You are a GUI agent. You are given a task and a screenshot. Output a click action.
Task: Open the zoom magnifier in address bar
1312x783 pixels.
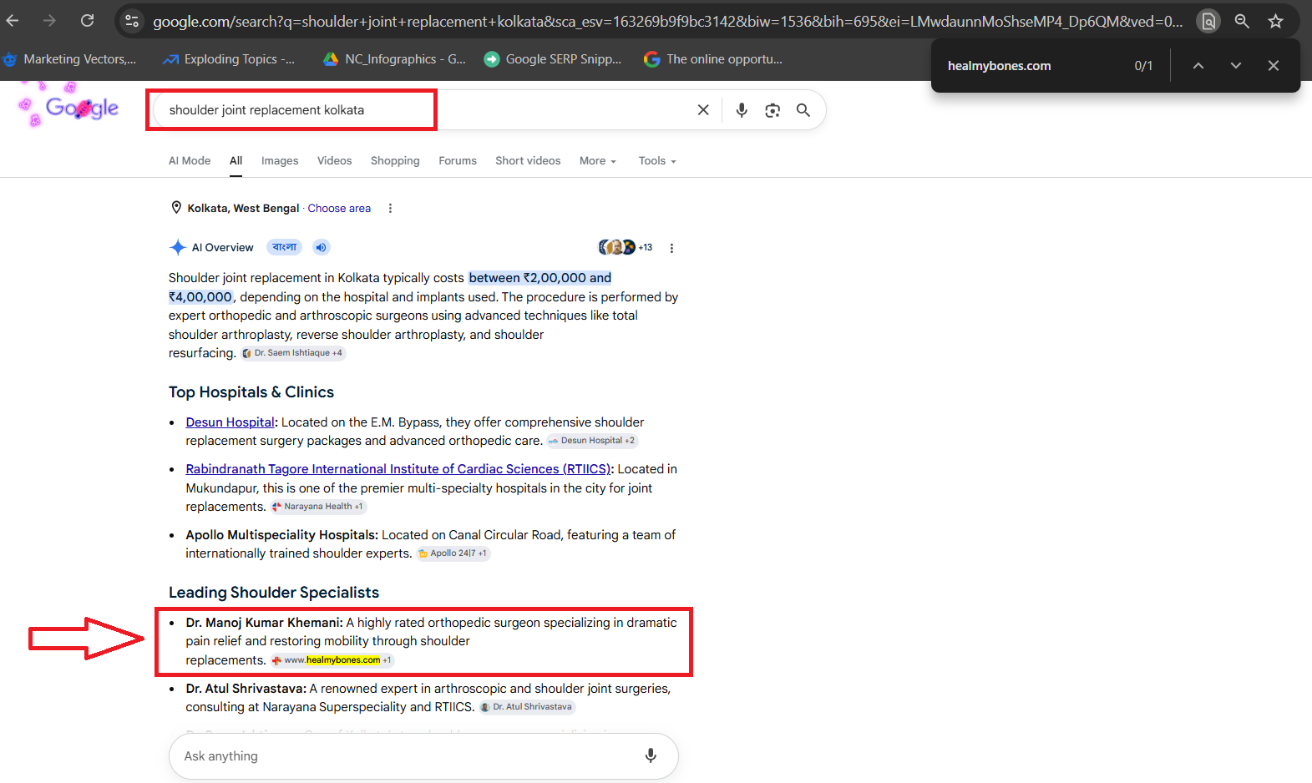coord(1242,21)
